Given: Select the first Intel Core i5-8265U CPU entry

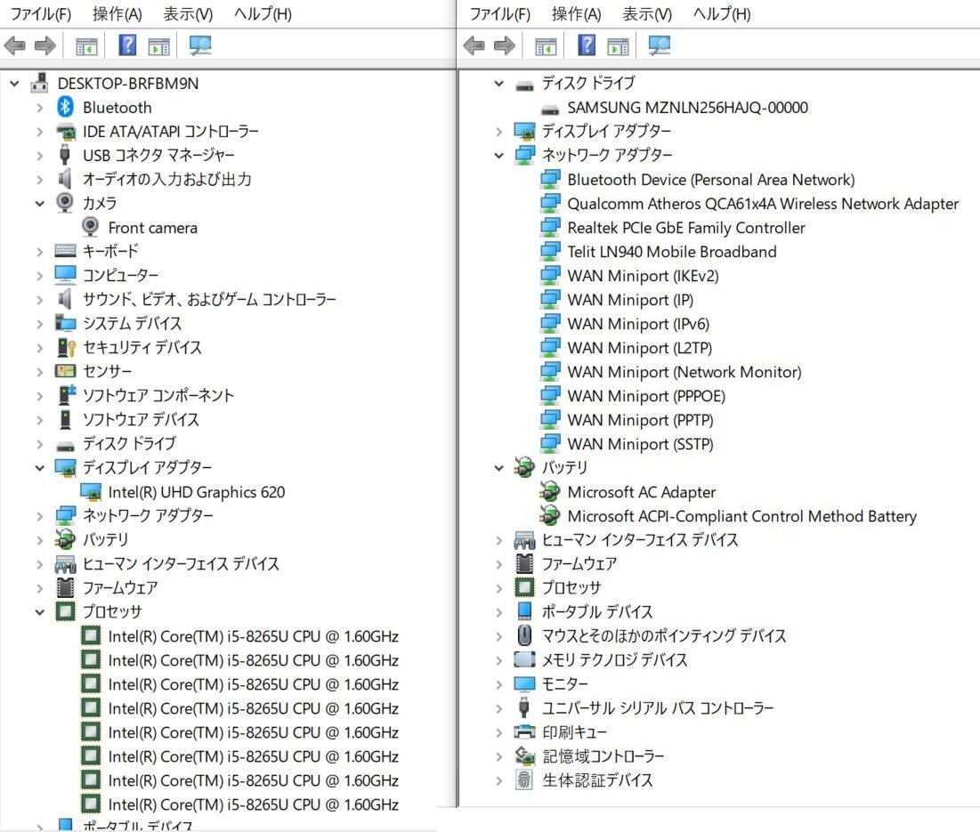Looking at the screenshot, I should click(x=253, y=636).
